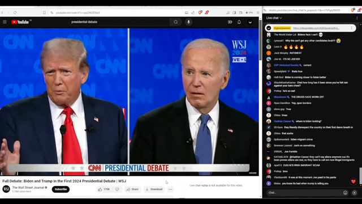
Task: Click 'Live chat replay is not available' notice
Action: (216, 185)
